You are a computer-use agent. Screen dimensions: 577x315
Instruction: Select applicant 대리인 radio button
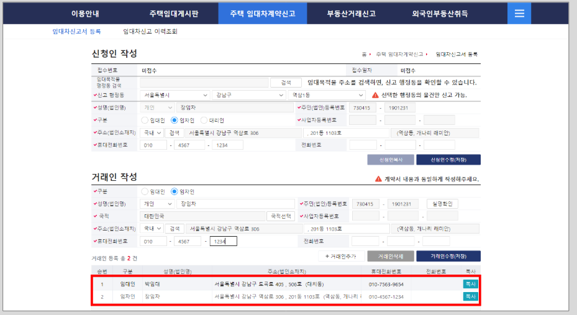[x=204, y=121]
